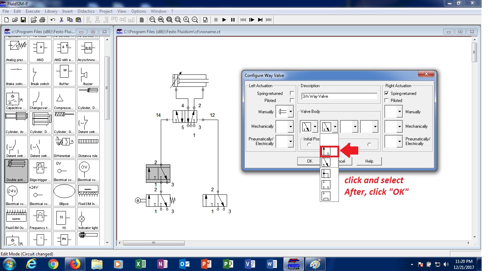Choose the Edge-triggered library component

[x=40, y=171]
